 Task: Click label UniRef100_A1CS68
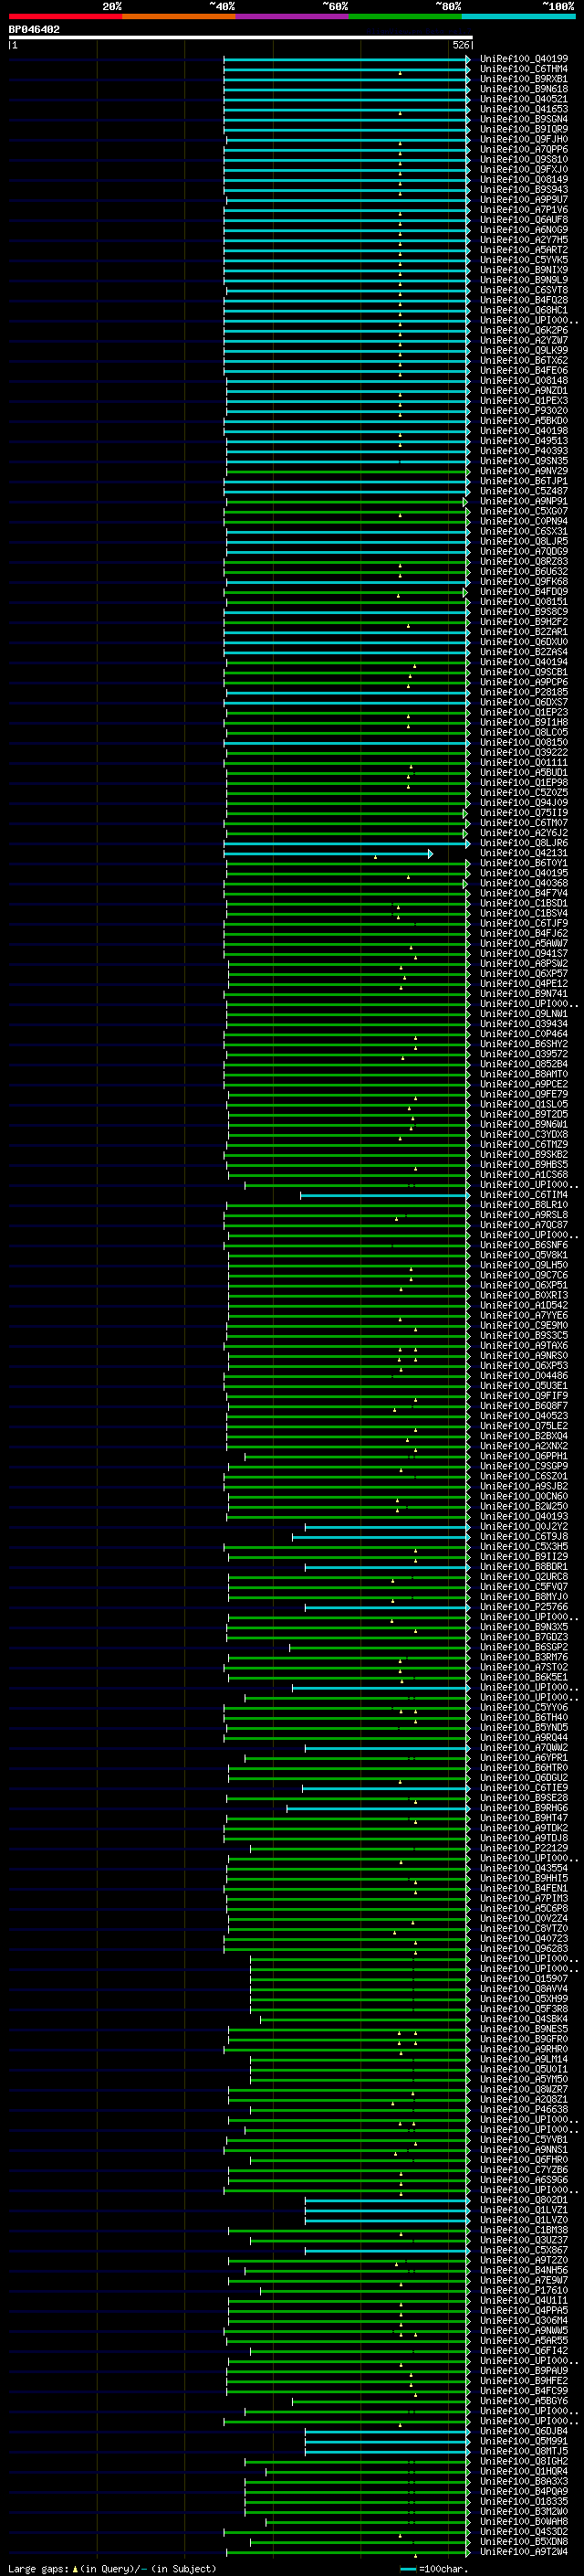tap(524, 1175)
